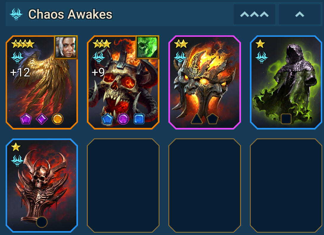Select the golden wings +12 relic card

(x=42, y=82)
